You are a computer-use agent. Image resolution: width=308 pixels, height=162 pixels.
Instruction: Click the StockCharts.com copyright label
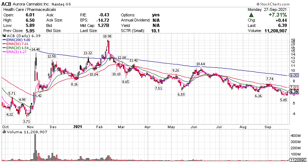click(x=273, y=4)
